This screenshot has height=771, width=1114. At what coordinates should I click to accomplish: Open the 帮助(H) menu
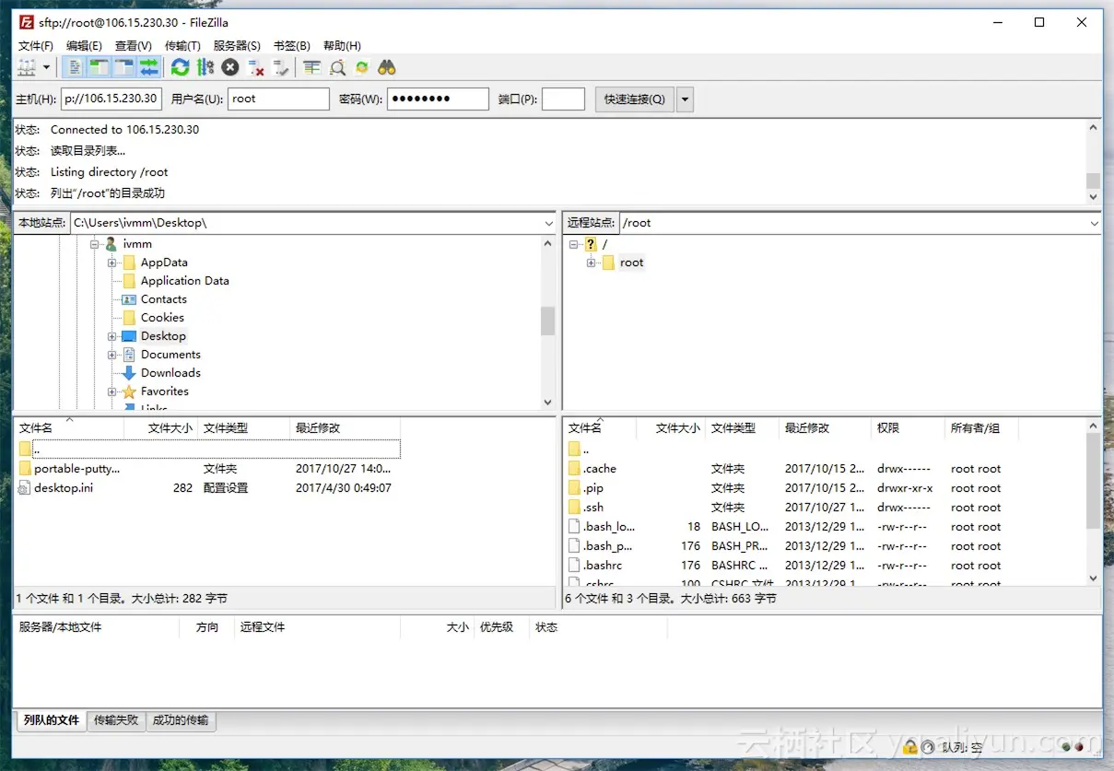tap(342, 45)
